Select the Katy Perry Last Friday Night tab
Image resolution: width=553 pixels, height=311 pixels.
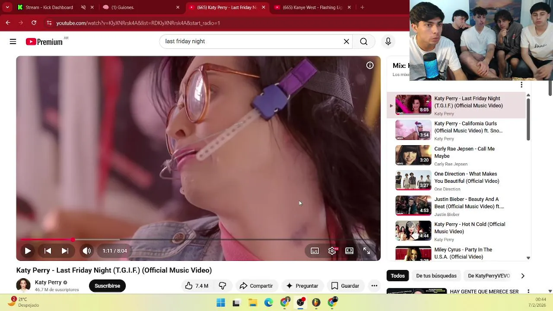pyautogui.click(x=226, y=7)
